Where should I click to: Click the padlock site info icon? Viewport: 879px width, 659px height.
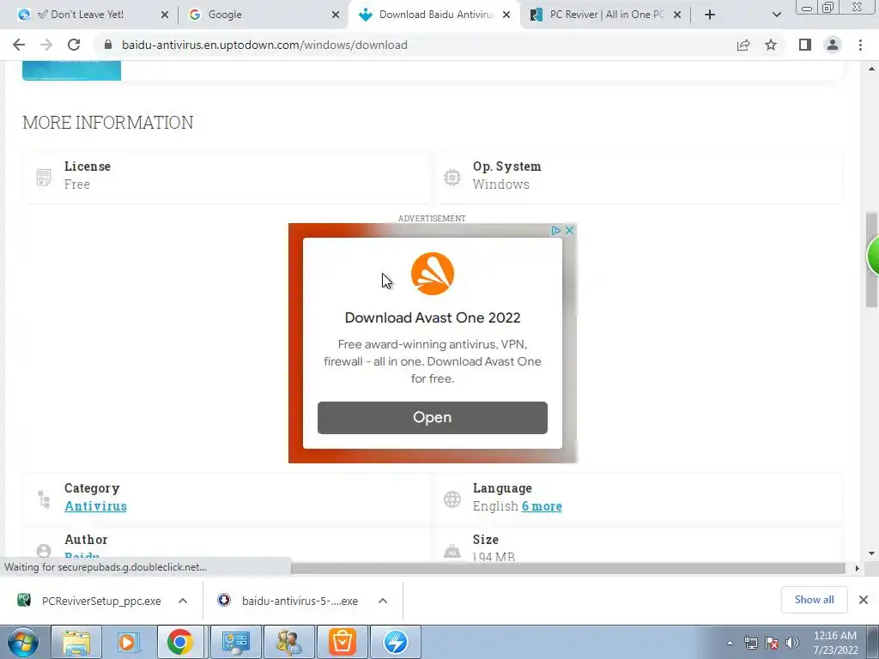click(x=108, y=45)
